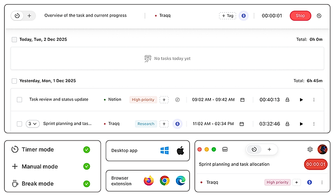This screenshot has height=195, width=335.
Task: Change the Traqq project on Sprint planning row
Action: click(x=111, y=123)
